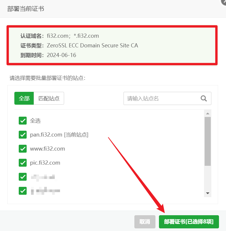Click the certificate domain text fi32.com; *.fi32.com

pos(73,36)
